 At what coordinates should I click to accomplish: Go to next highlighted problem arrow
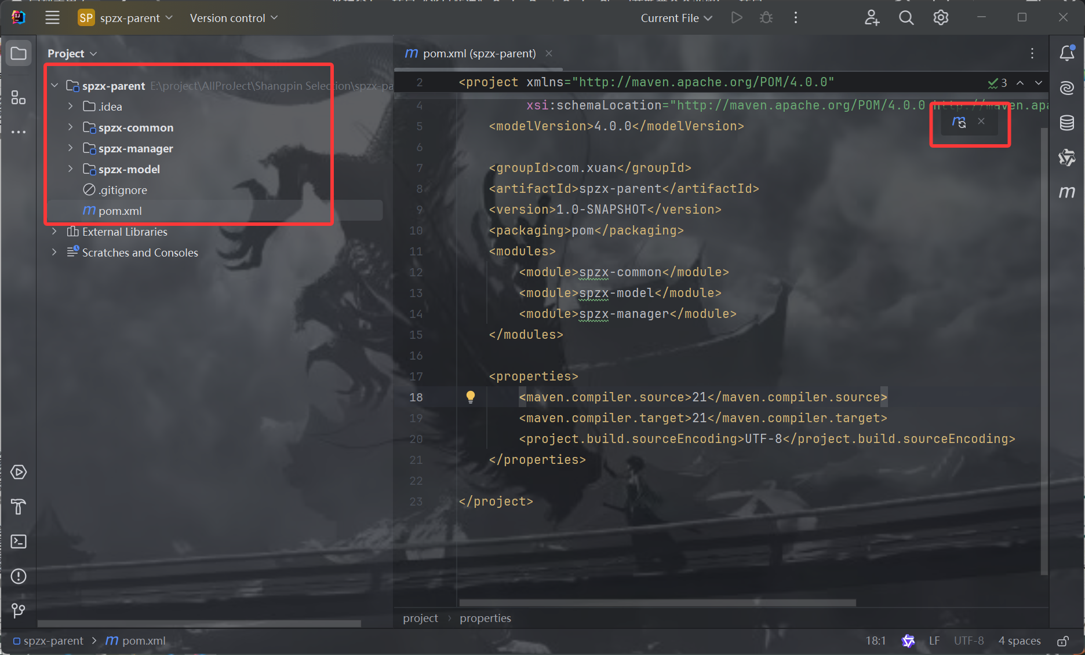coord(1039,83)
